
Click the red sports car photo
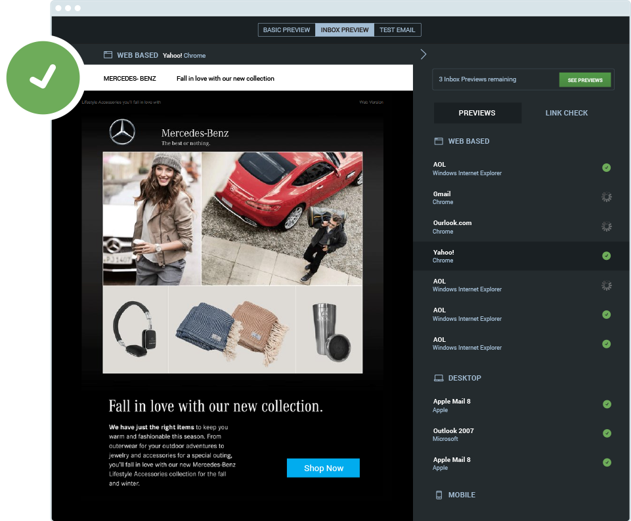pos(282,219)
